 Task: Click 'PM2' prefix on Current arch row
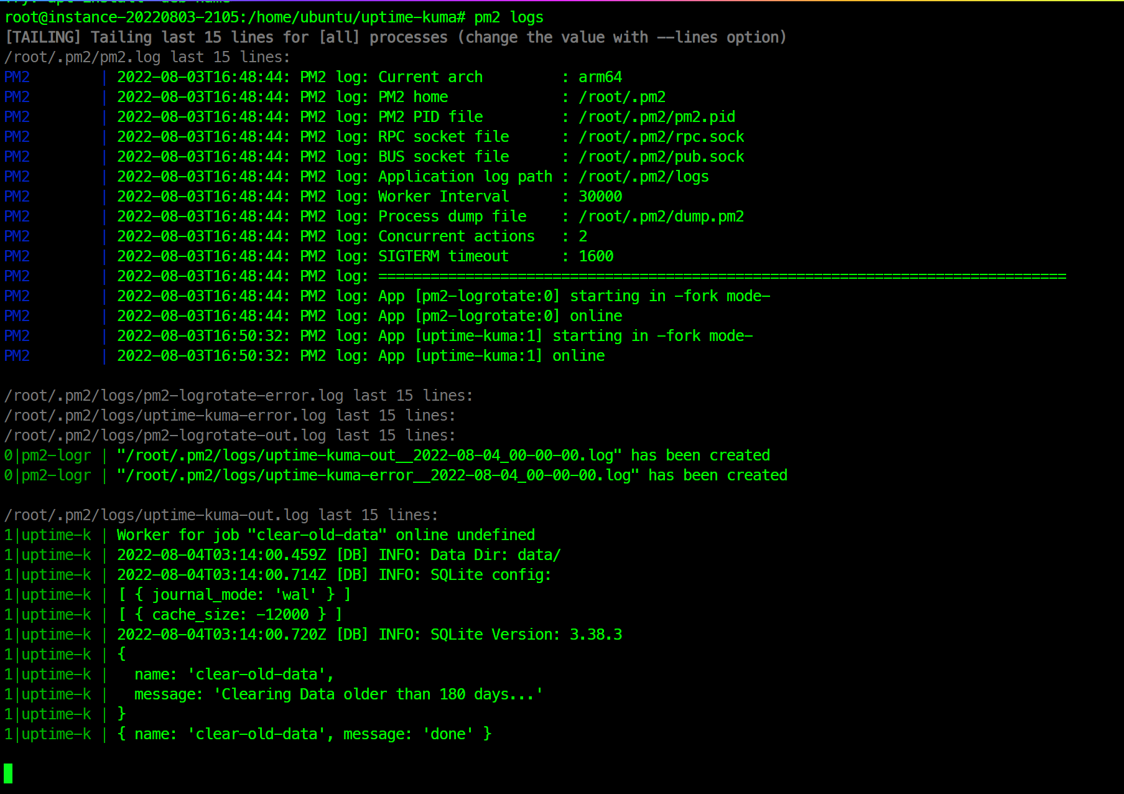[17, 77]
